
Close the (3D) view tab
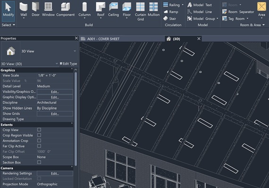tap(199, 39)
